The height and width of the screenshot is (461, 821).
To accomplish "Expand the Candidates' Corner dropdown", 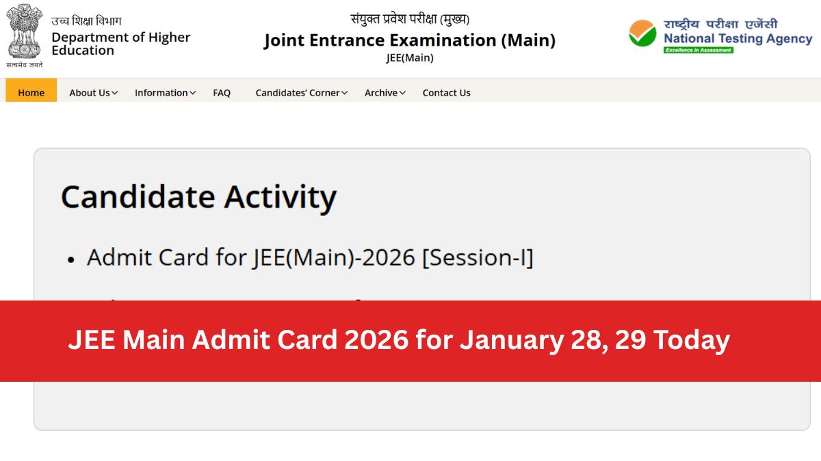I will [298, 93].
